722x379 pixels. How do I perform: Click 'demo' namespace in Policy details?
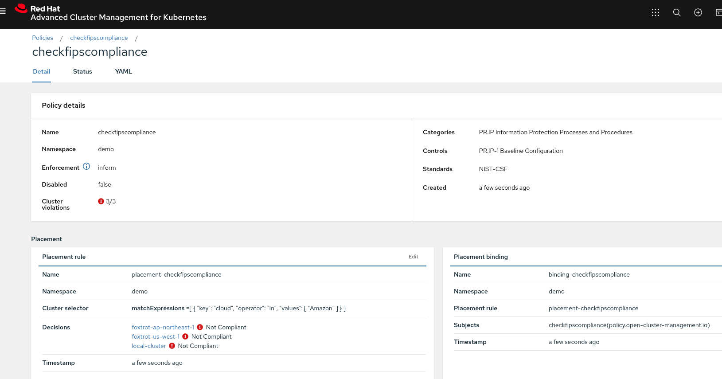[x=106, y=149]
